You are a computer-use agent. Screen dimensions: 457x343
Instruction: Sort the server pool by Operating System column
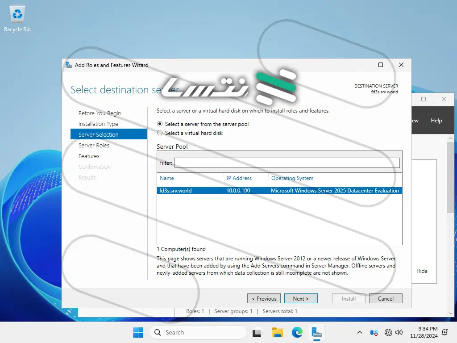[292, 178]
